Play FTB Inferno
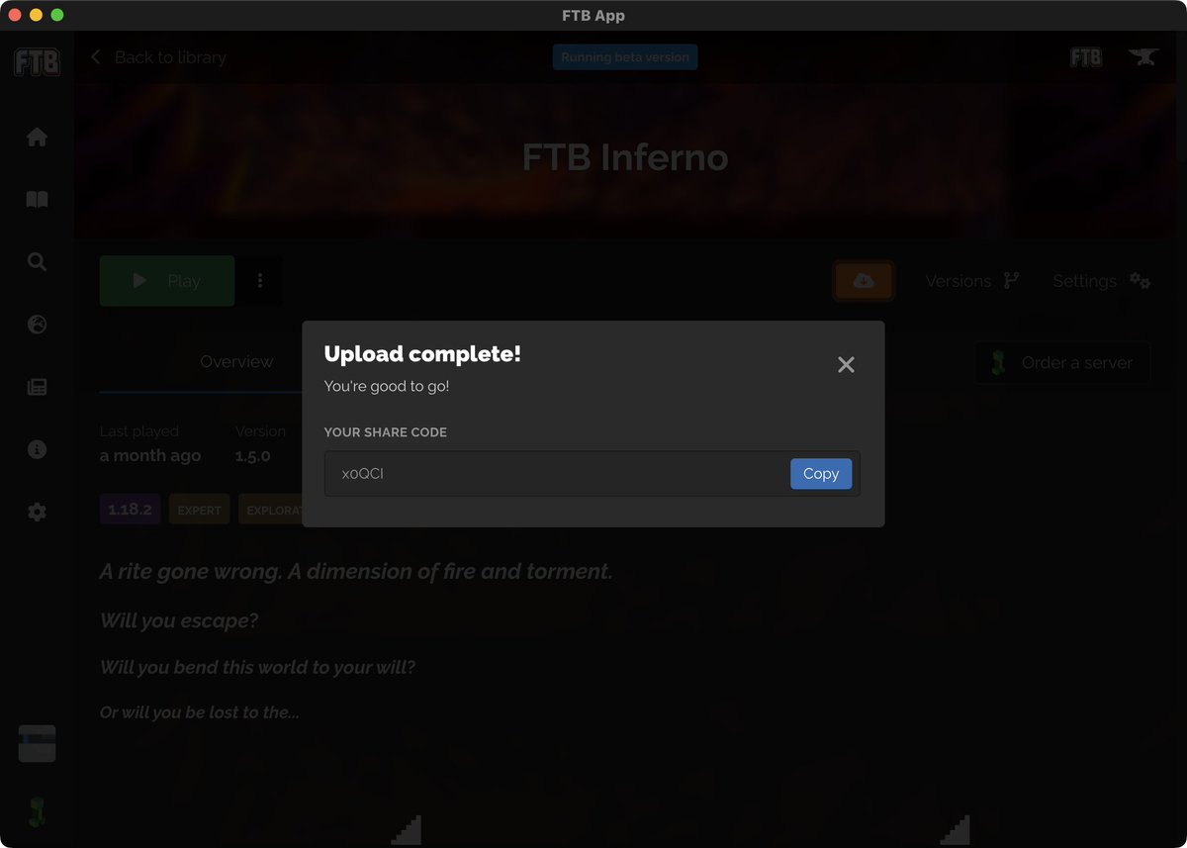This screenshot has width=1187, height=848. click(x=167, y=281)
